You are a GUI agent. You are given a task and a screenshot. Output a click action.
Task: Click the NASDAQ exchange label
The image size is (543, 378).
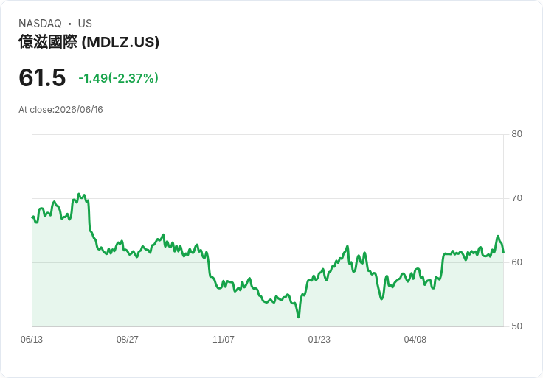[40, 24]
